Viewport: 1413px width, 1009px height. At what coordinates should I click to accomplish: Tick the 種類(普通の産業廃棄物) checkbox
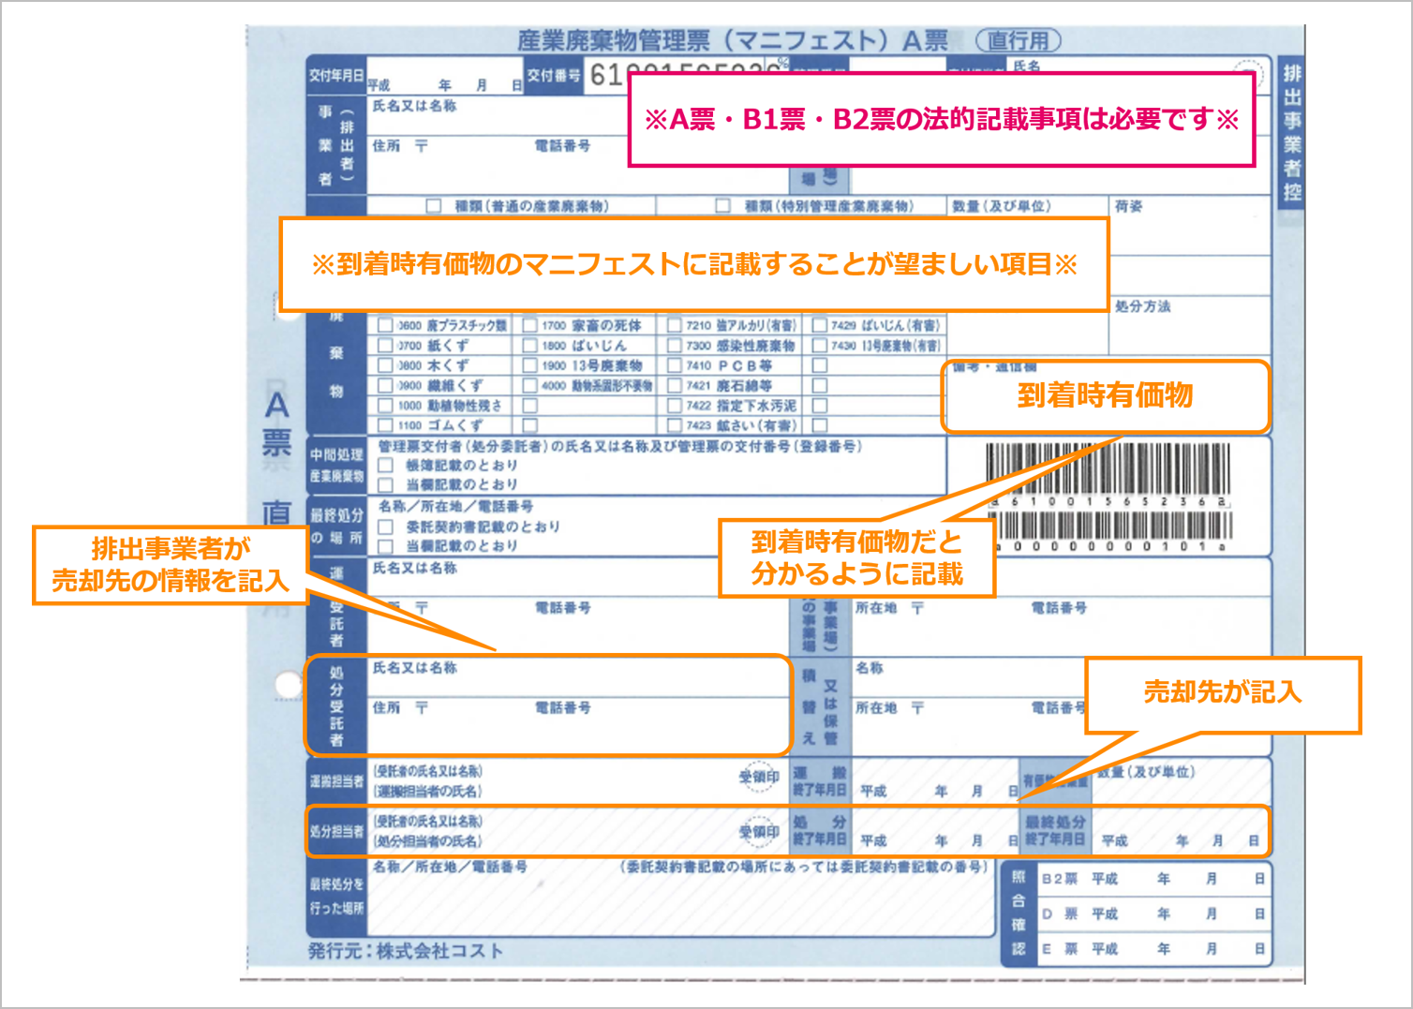434,206
